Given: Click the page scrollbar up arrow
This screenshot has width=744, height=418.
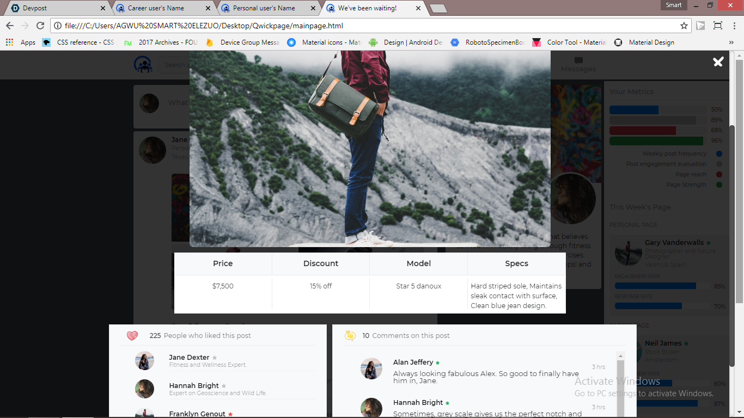Looking at the screenshot, I should point(739,55).
